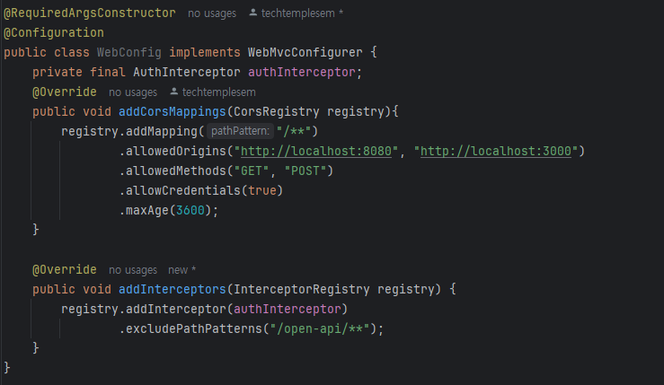This screenshot has width=664, height=385.
Task: Click the "/**" path string
Action: (294, 131)
